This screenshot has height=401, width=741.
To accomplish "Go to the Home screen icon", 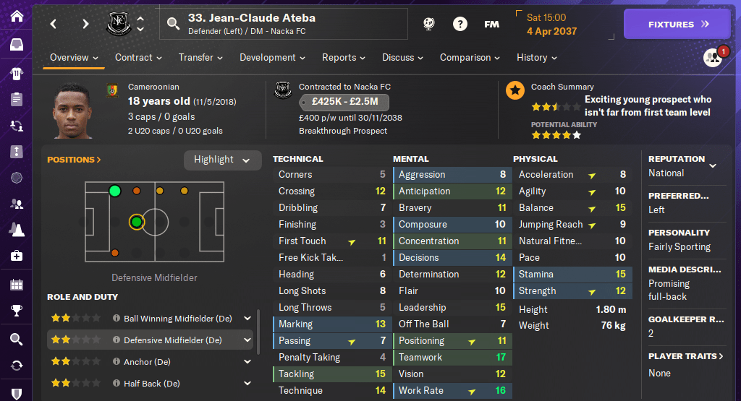I will click(x=16, y=16).
